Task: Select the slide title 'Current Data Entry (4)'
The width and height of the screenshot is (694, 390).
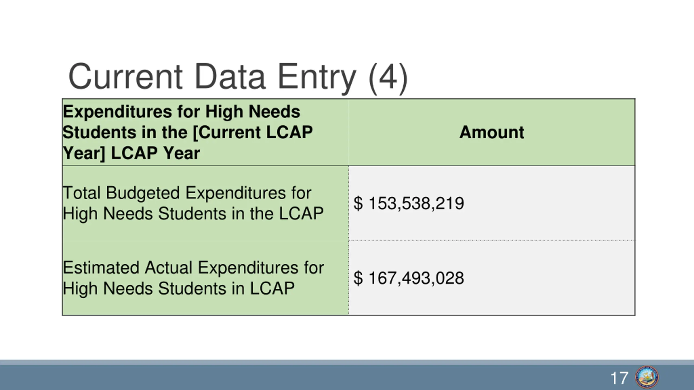Action: [238, 77]
